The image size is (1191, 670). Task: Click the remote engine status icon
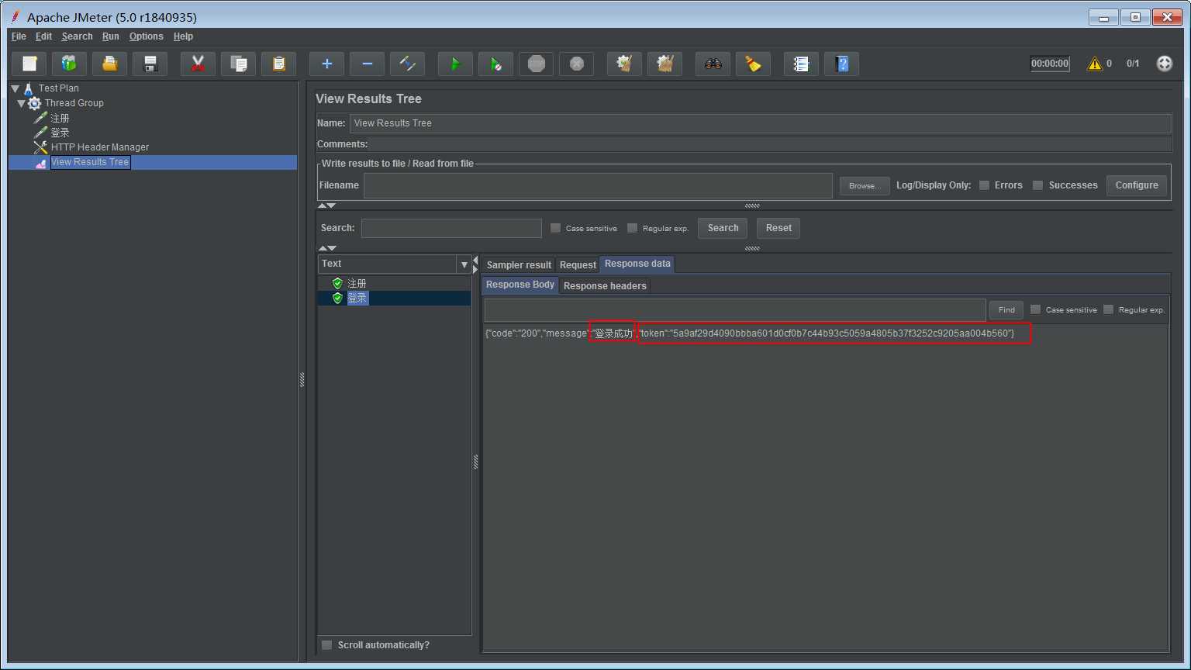coord(1165,64)
